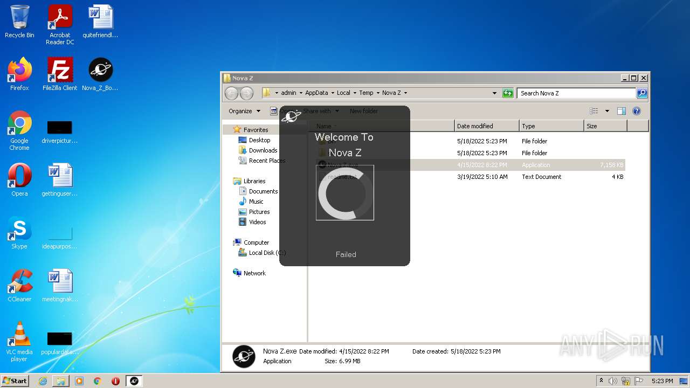
Task: Refresh the Nova Z folder view
Action: (x=508, y=93)
